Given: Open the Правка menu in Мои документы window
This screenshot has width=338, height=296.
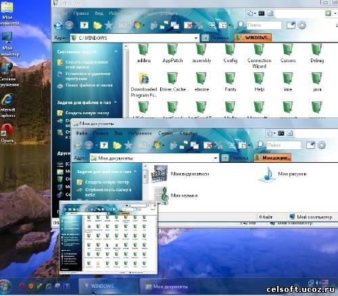Looking at the screenshot, I should (101, 133).
